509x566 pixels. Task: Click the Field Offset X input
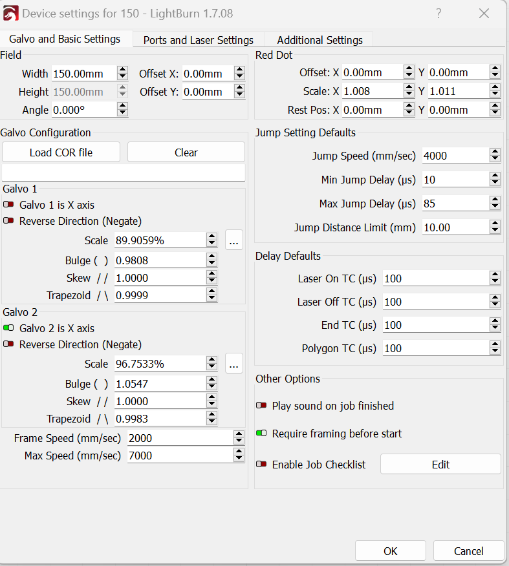point(208,74)
